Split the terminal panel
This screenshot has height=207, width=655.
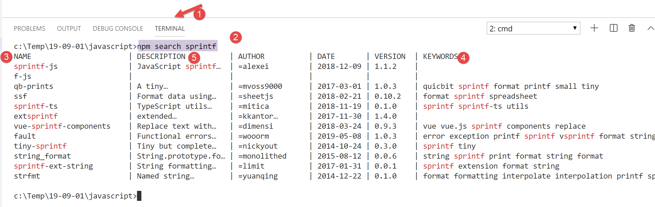[x=613, y=28]
